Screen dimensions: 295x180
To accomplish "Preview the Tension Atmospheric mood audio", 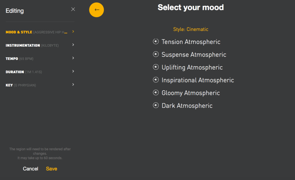I will tap(156, 42).
